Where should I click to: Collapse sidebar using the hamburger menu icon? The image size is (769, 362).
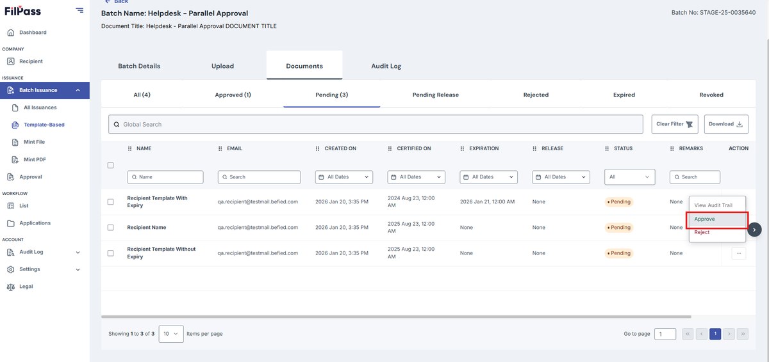point(79,10)
